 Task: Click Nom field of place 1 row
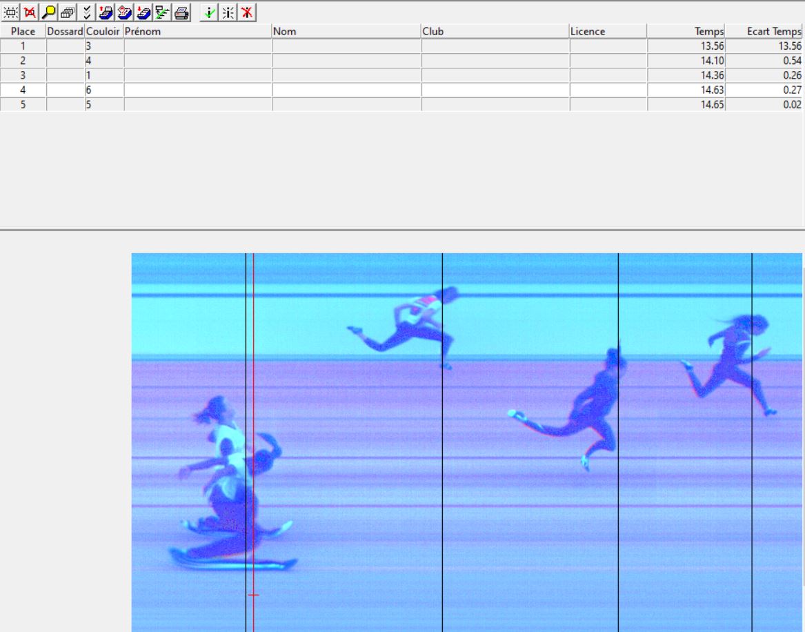pyautogui.click(x=347, y=46)
